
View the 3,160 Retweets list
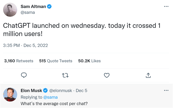tap(19, 61)
